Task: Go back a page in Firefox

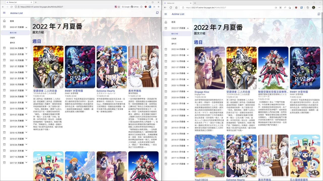Action: (3, 7)
